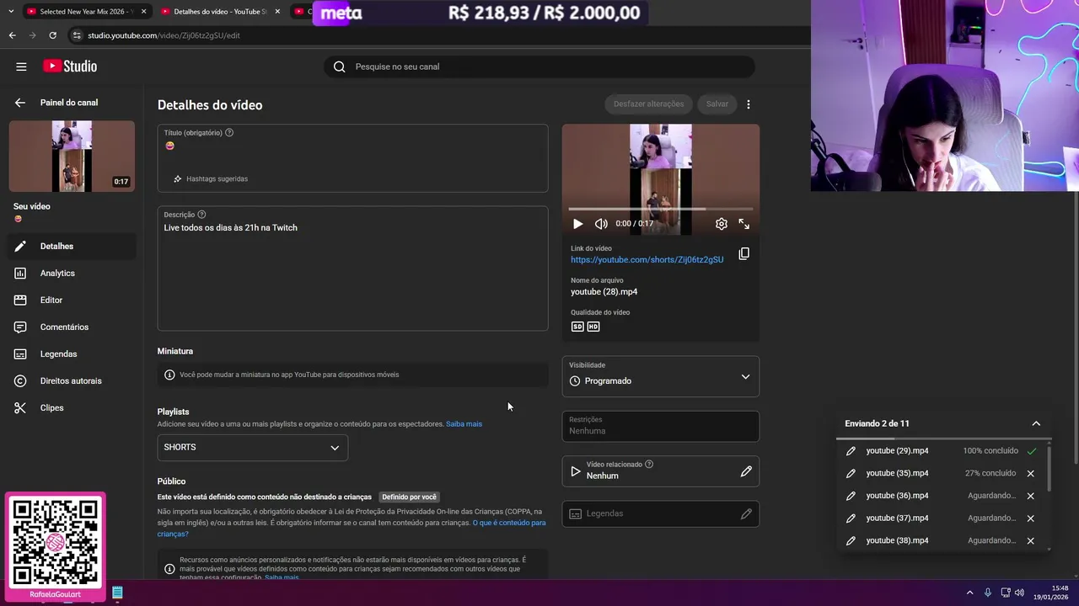
Task: Click the Salvar button
Action: coord(717,104)
